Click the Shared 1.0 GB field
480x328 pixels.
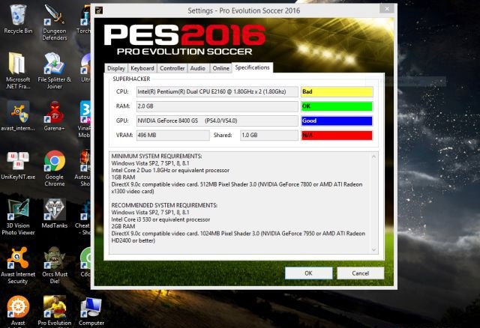click(269, 135)
